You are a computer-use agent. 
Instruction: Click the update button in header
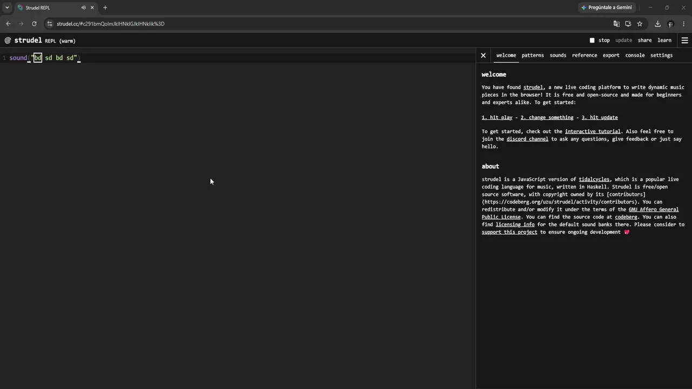(623, 41)
